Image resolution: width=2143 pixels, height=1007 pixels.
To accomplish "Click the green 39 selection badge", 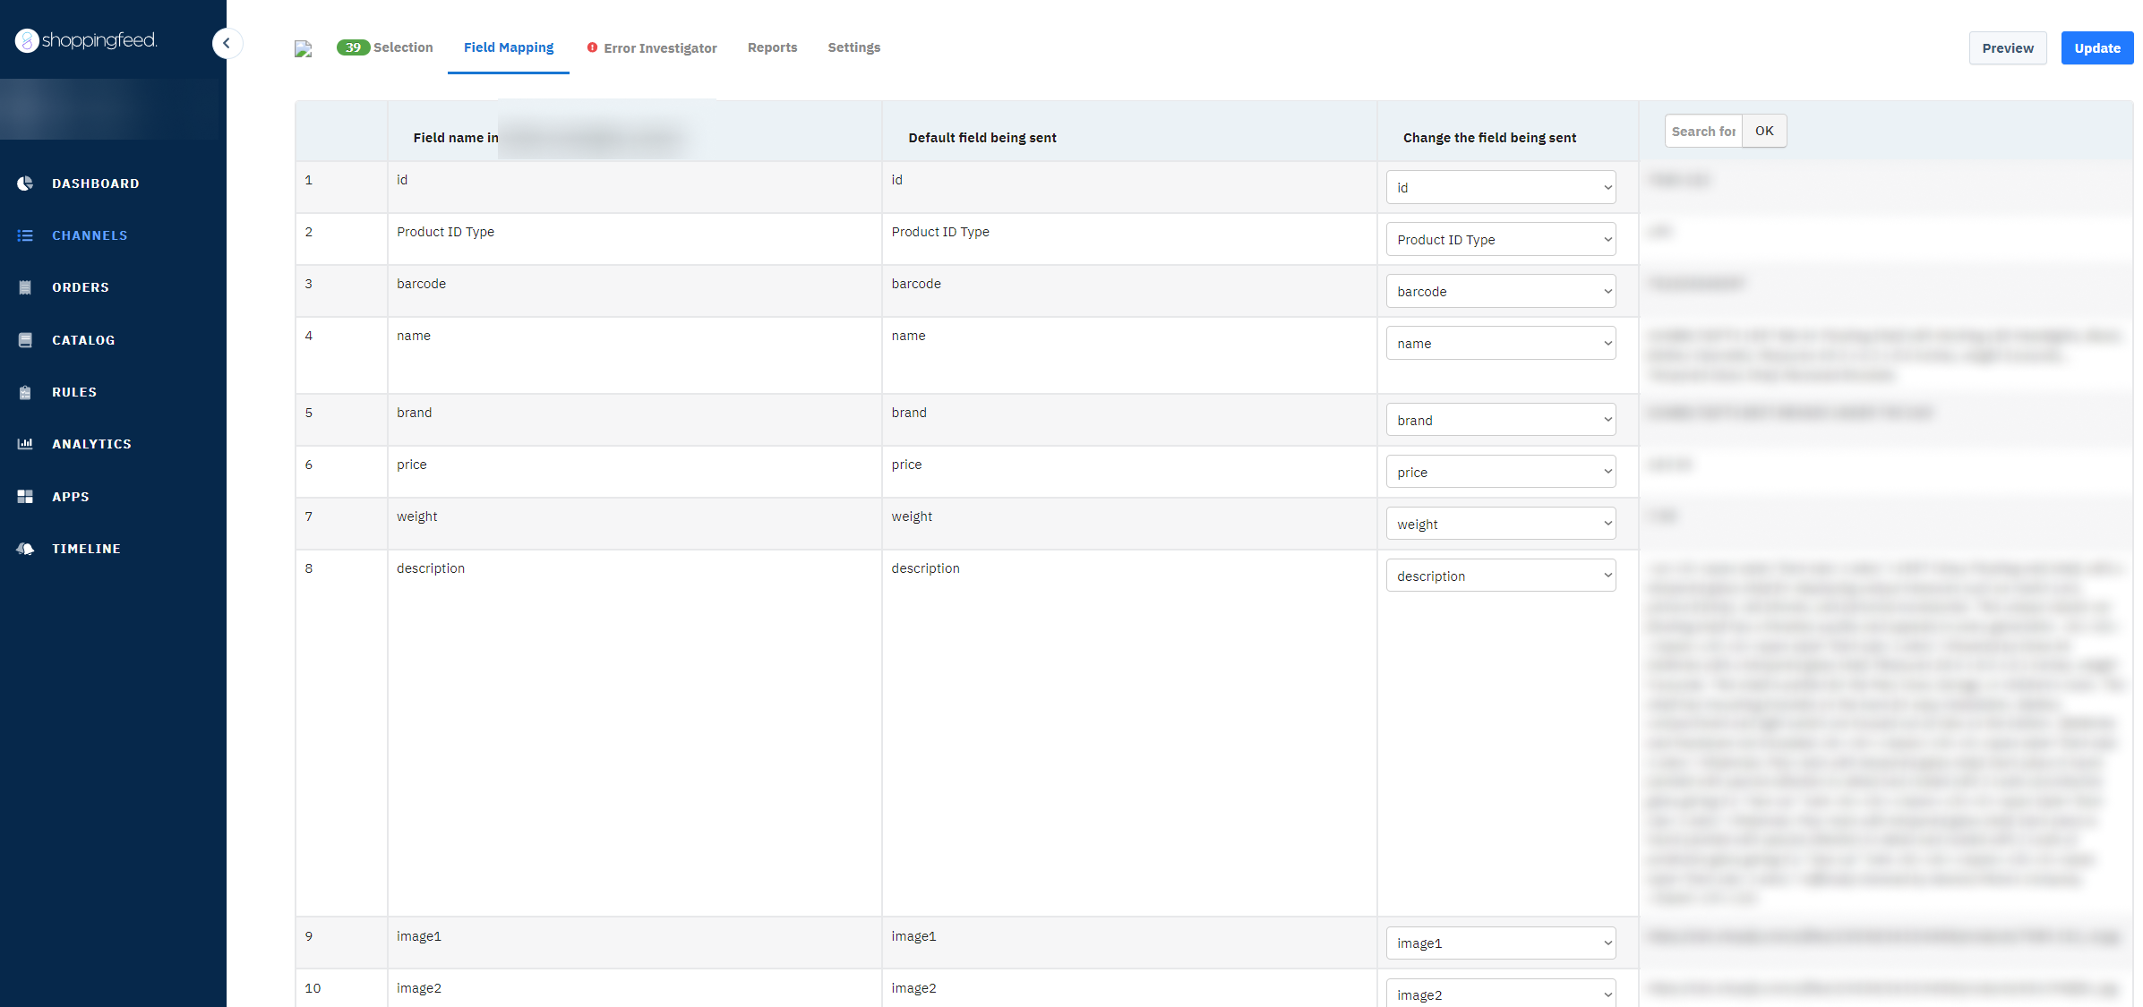I will (353, 47).
